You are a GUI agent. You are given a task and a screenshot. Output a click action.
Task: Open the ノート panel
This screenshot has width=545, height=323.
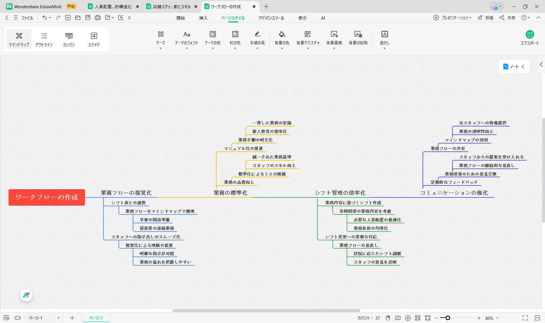tap(513, 66)
